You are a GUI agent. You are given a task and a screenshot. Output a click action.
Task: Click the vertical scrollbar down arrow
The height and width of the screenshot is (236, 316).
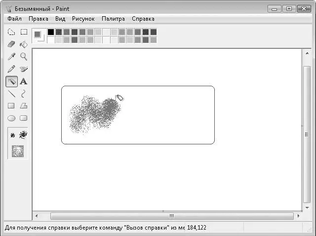(307, 207)
